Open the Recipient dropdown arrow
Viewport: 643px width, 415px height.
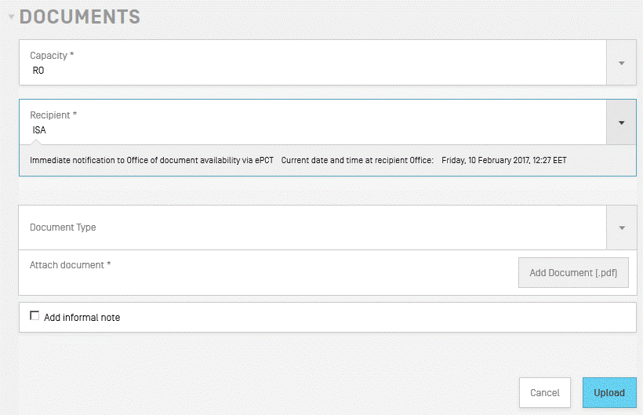(621, 122)
